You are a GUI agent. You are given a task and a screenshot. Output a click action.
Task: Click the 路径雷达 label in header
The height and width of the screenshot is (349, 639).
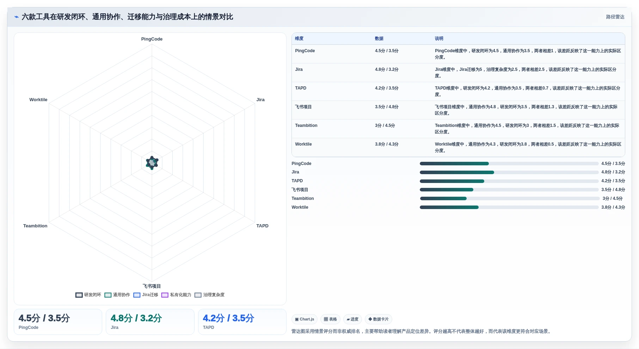tap(615, 17)
